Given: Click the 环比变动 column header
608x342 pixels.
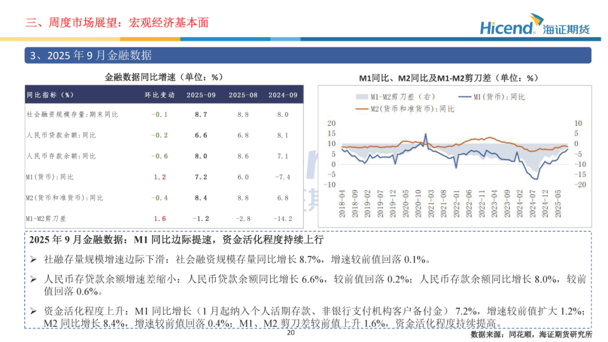Looking at the screenshot, I should [159, 95].
